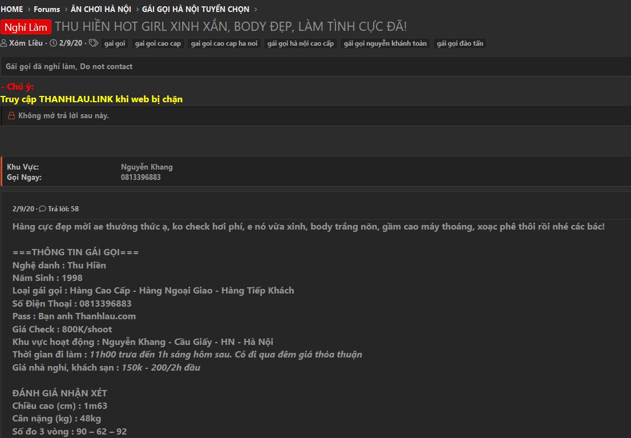The image size is (631, 438).
Task: Click the red Nghỉ Làm prefix label
Action: [26, 27]
